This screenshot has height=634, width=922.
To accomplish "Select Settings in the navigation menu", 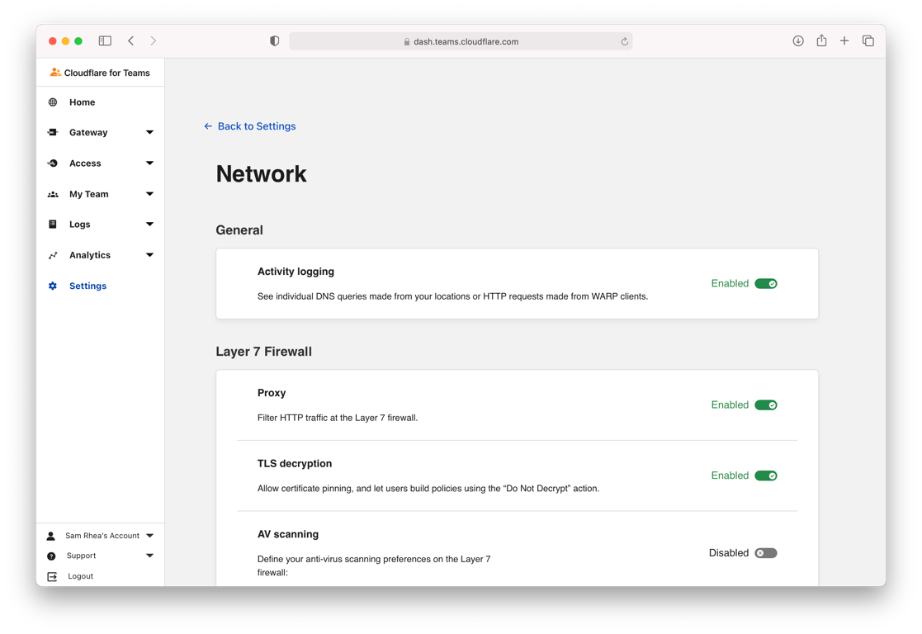I will pos(87,286).
